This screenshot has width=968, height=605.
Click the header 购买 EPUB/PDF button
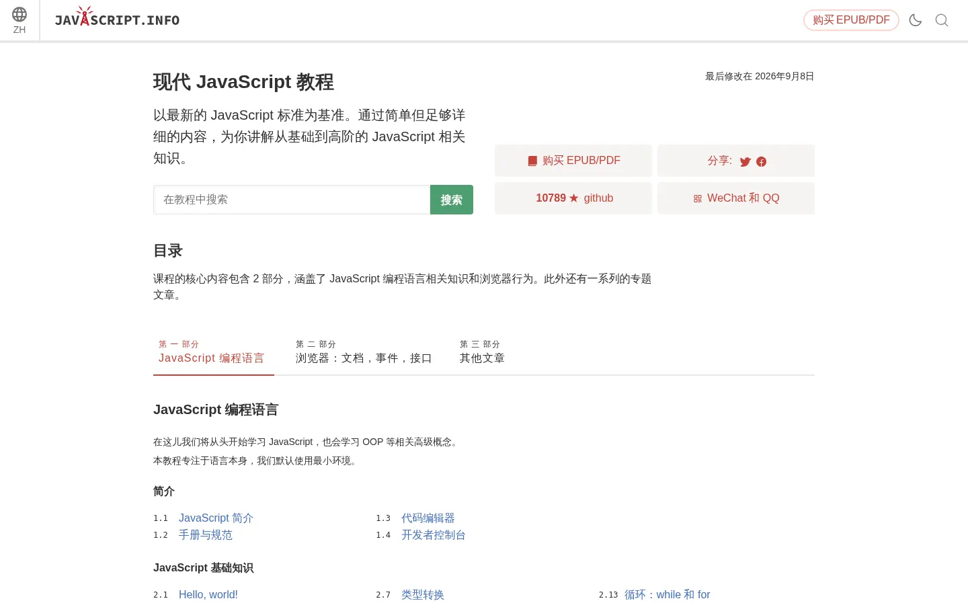click(851, 20)
